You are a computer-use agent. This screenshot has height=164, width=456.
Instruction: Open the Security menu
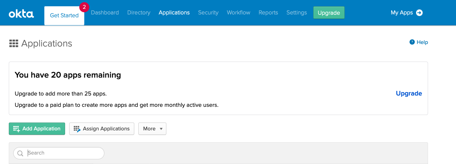208,13
